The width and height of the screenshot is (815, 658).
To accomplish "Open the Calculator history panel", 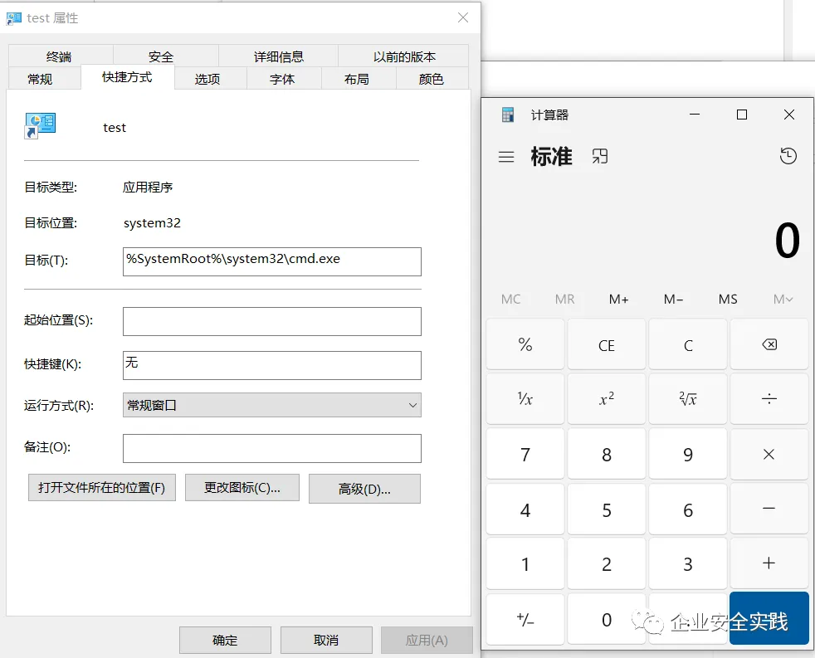I will click(x=788, y=156).
